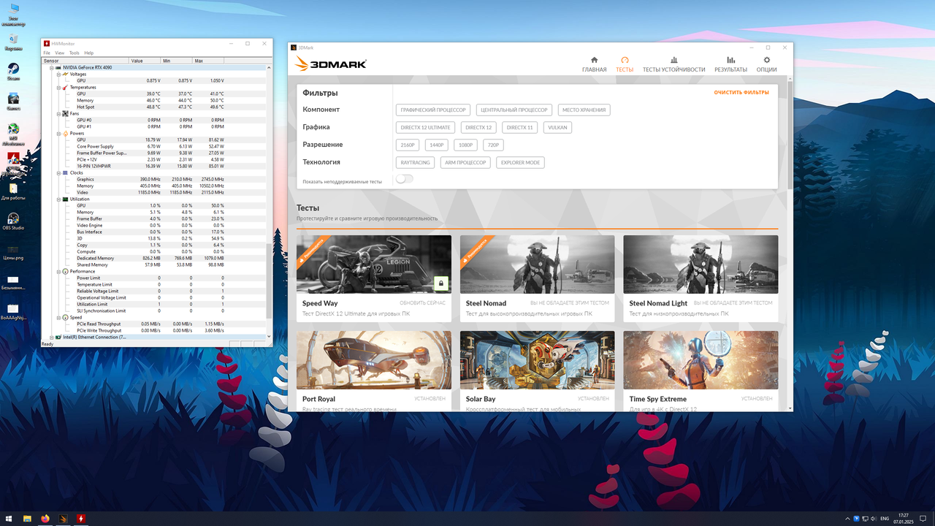The height and width of the screenshot is (526, 935).
Task: Open the Цены.png desktop file
Action: (x=13, y=252)
